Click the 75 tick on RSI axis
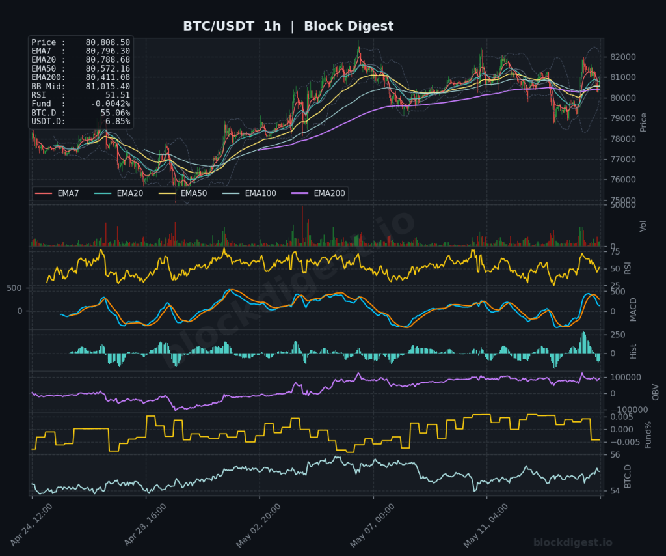The height and width of the screenshot is (556, 666). [x=615, y=252]
